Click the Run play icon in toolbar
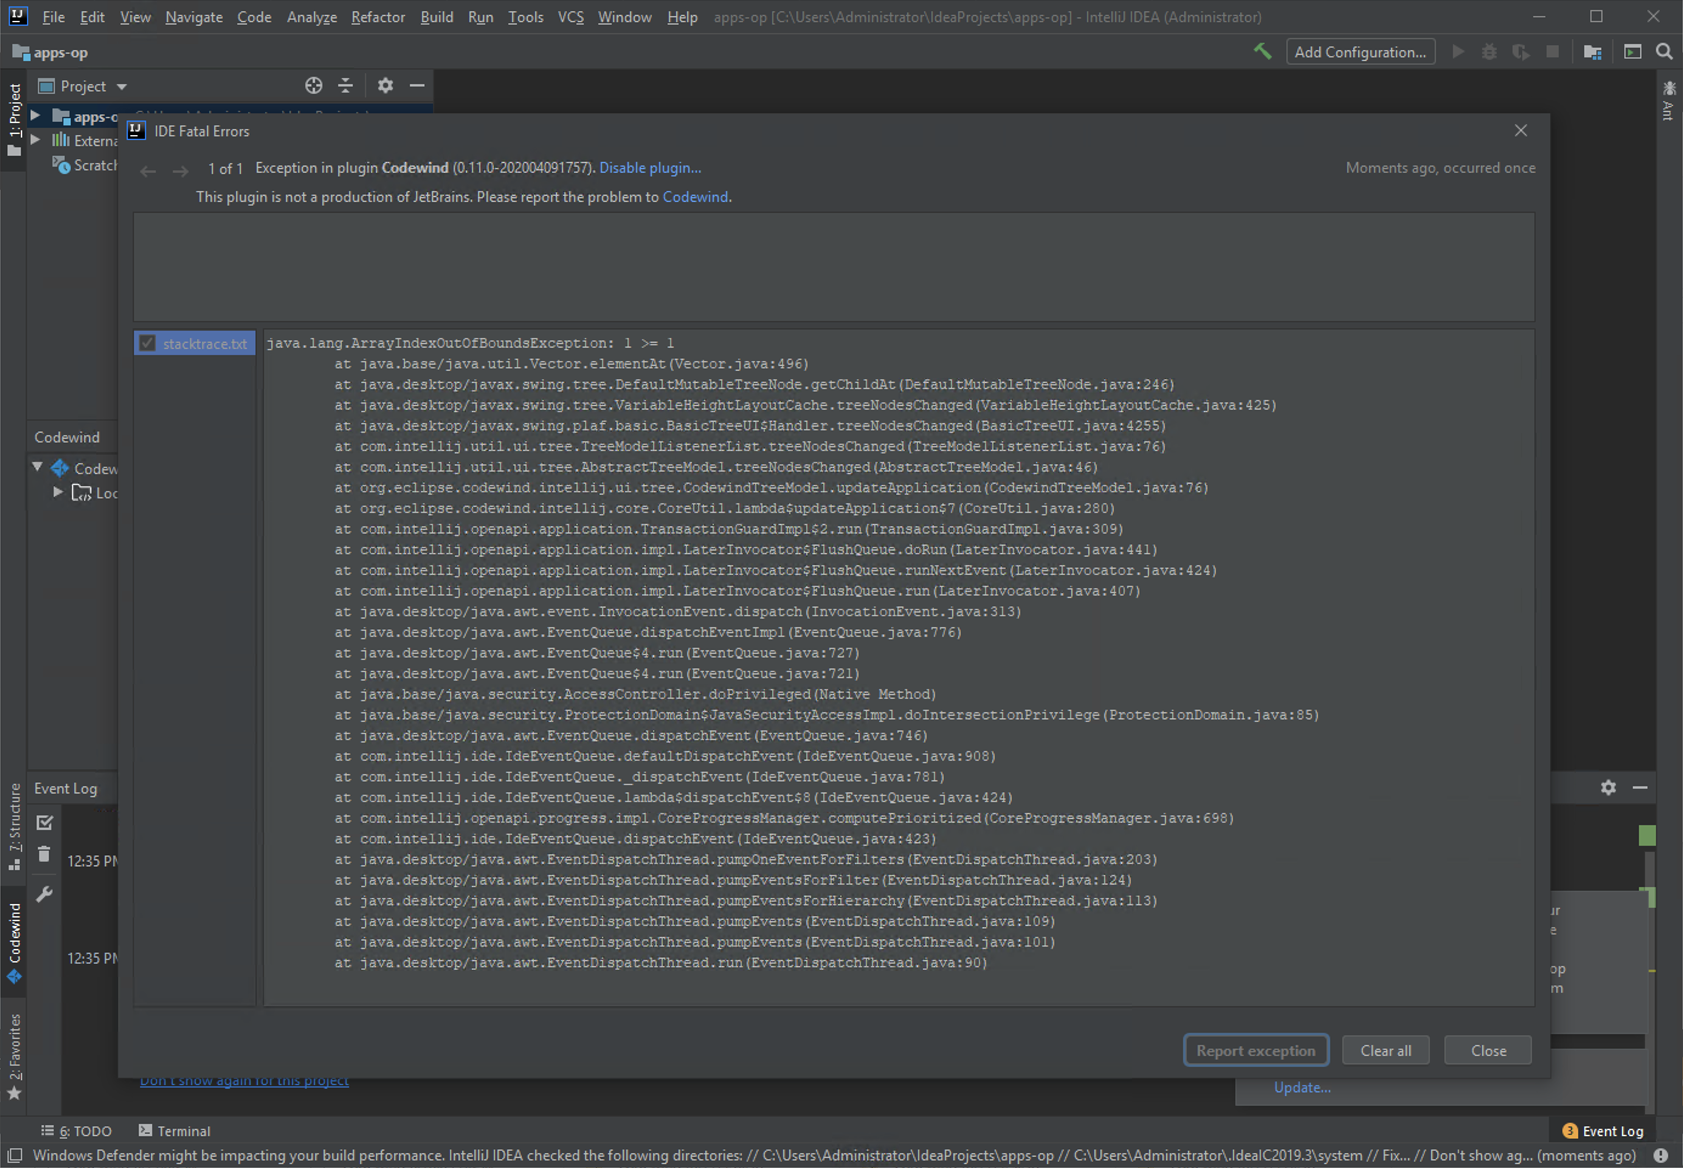Screen dimensions: 1683x1168 (x=1457, y=51)
